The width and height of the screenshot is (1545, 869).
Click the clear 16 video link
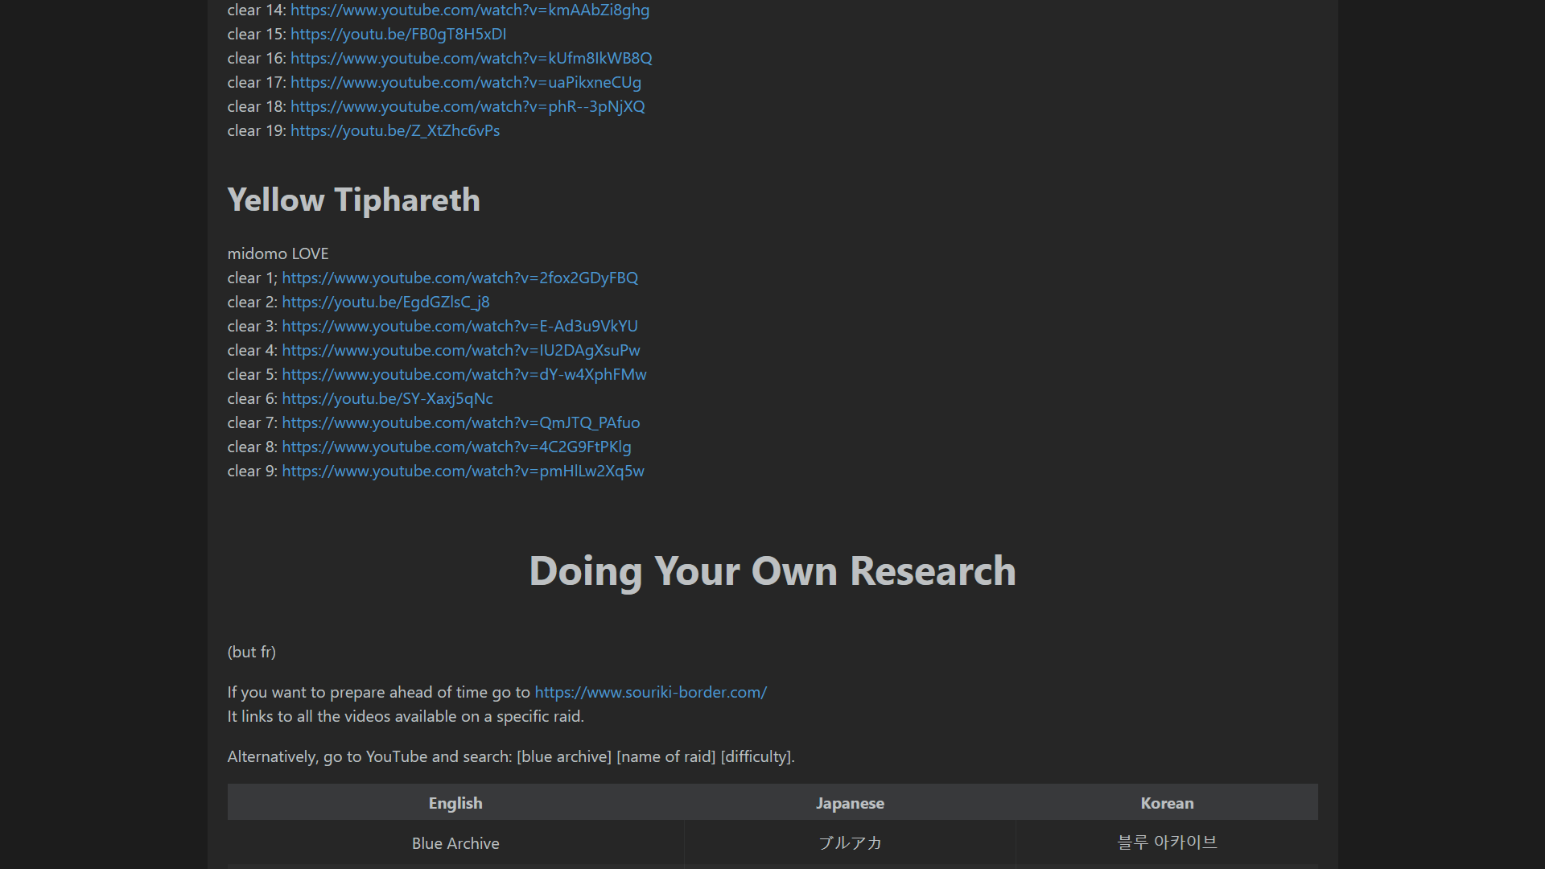point(471,59)
